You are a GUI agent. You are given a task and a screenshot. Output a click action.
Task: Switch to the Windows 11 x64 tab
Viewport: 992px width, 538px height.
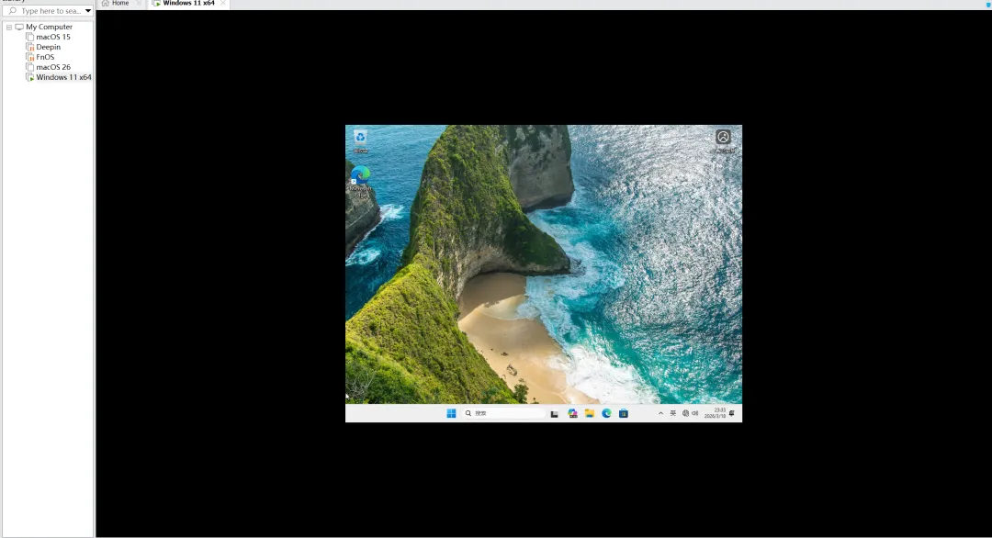pyautogui.click(x=188, y=3)
